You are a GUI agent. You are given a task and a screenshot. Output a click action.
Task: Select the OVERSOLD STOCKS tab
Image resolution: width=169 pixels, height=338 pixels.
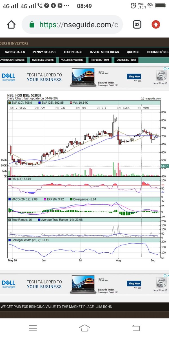point(43,60)
